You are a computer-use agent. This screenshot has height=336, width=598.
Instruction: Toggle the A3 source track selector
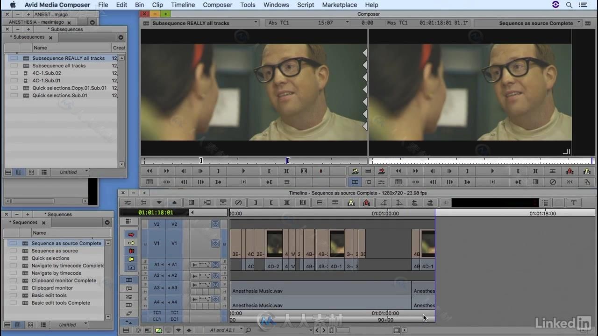point(157,288)
